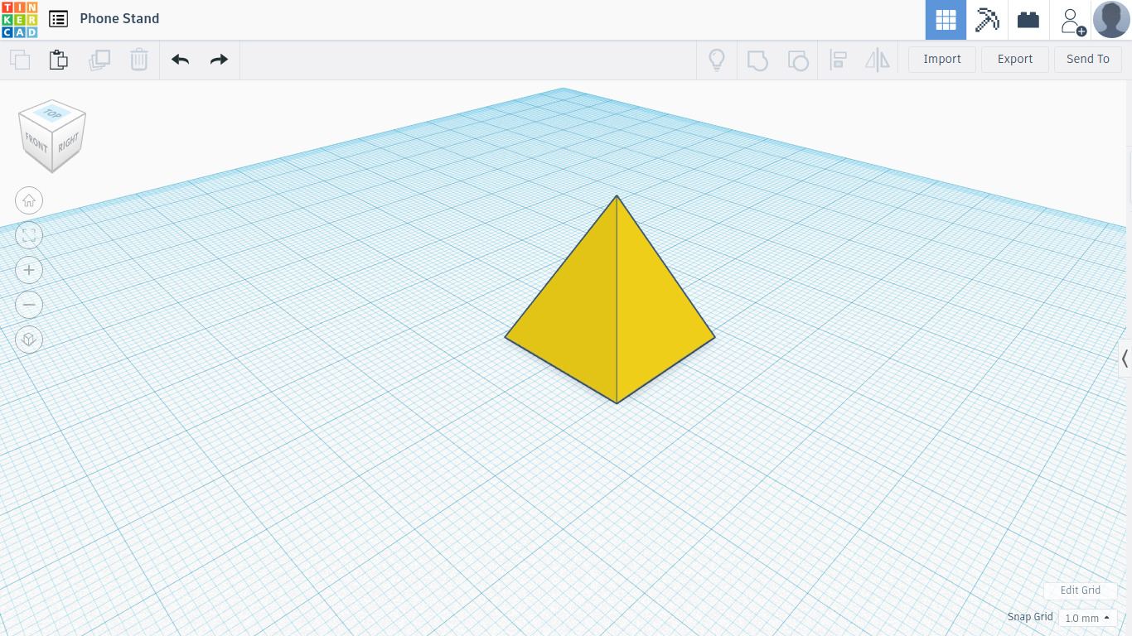Click the Tinkercad logo
This screenshot has height=636, width=1132.
(x=19, y=19)
